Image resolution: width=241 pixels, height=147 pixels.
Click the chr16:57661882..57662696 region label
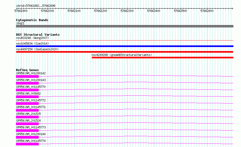pyautogui.click(x=36, y=6)
